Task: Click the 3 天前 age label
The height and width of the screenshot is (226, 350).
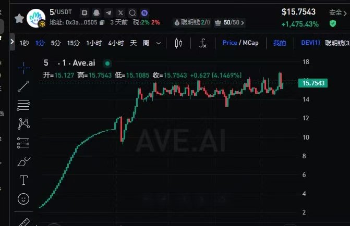Action: point(119,22)
